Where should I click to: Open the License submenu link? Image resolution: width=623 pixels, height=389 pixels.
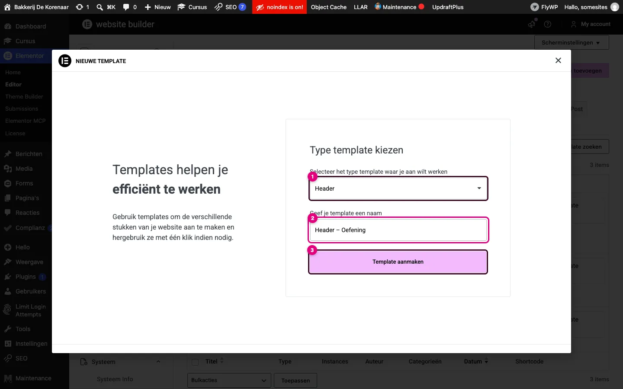[15, 133]
